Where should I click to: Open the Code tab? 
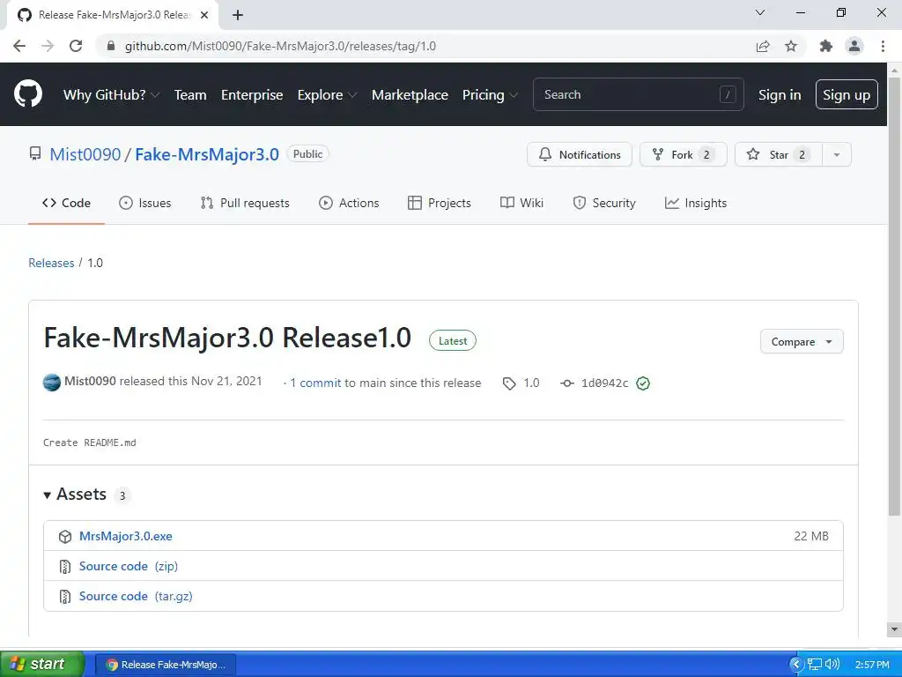click(x=66, y=203)
